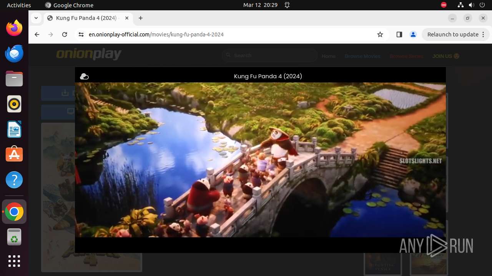492x276 pixels.
Task: Launch Rhythmbox from the dock
Action: [14, 104]
